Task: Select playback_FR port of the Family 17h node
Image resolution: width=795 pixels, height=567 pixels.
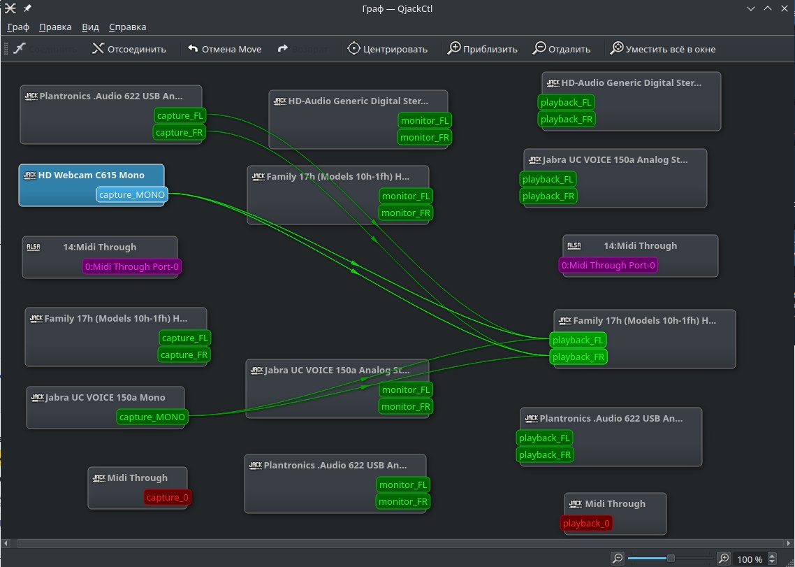Action: click(578, 357)
